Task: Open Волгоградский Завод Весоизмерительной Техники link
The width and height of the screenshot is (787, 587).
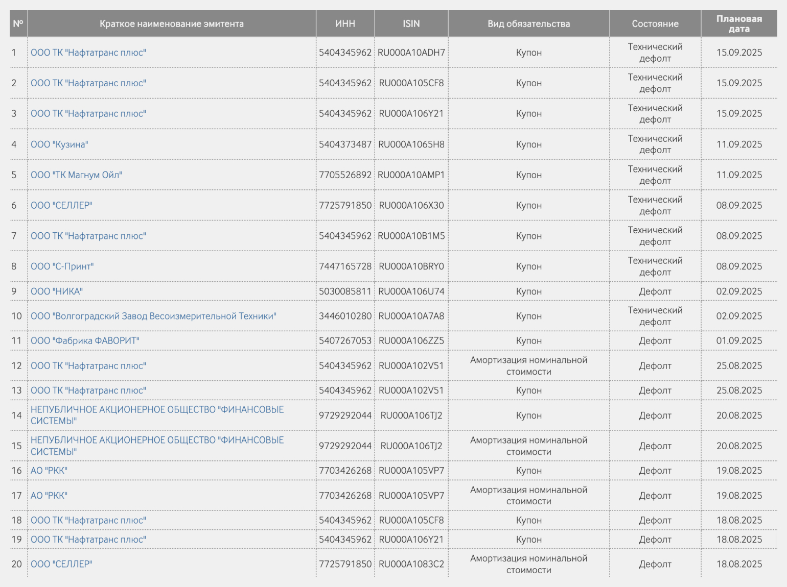Action: pos(153,316)
